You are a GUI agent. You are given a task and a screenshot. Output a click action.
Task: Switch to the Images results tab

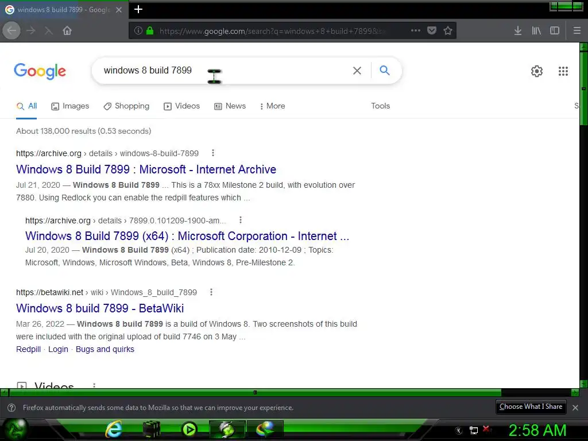[70, 106]
